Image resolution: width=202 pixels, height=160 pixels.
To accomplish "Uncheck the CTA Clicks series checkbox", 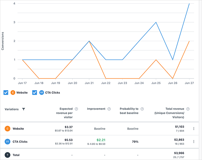I will pyautogui.click(x=34, y=92).
